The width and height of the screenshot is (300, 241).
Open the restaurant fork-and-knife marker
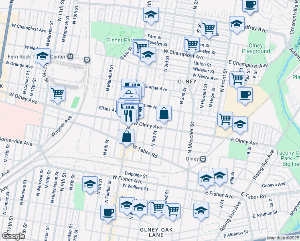(x=128, y=116)
